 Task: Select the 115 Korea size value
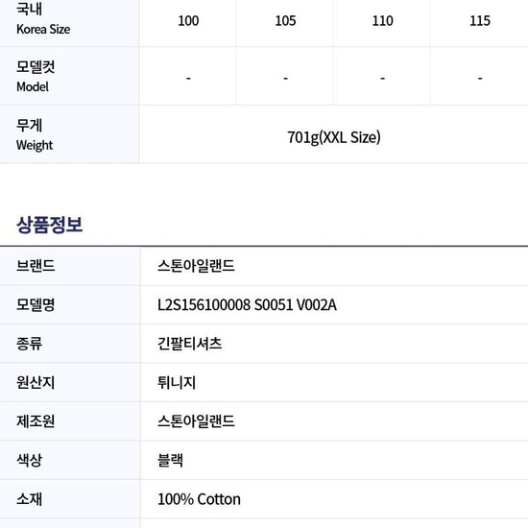point(480,21)
